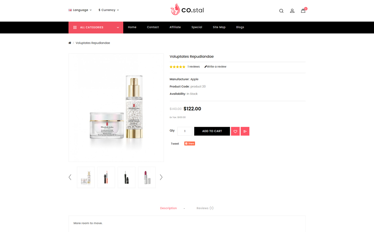Click the red Share button
374x232 pixels.
pyautogui.click(x=190, y=143)
